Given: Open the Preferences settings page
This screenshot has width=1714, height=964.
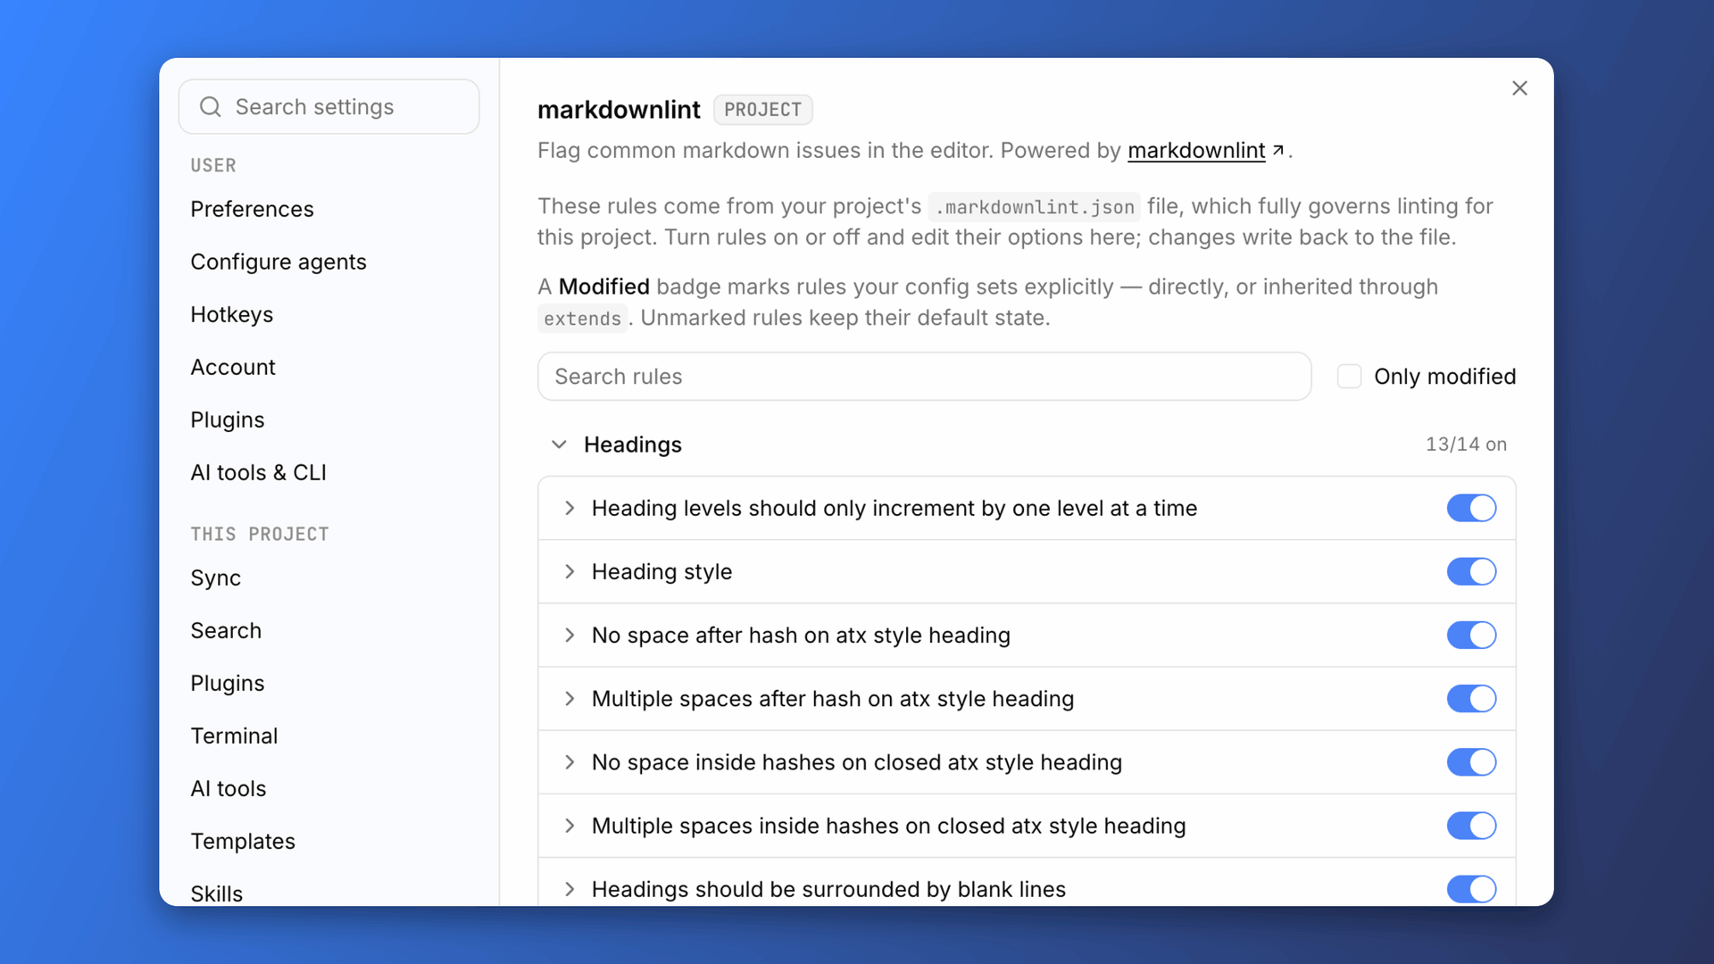Looking at the screenshot, I should point(252,209).
